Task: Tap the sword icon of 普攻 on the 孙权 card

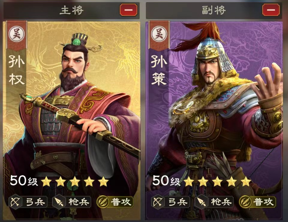Action: click(x=103, y=202)
